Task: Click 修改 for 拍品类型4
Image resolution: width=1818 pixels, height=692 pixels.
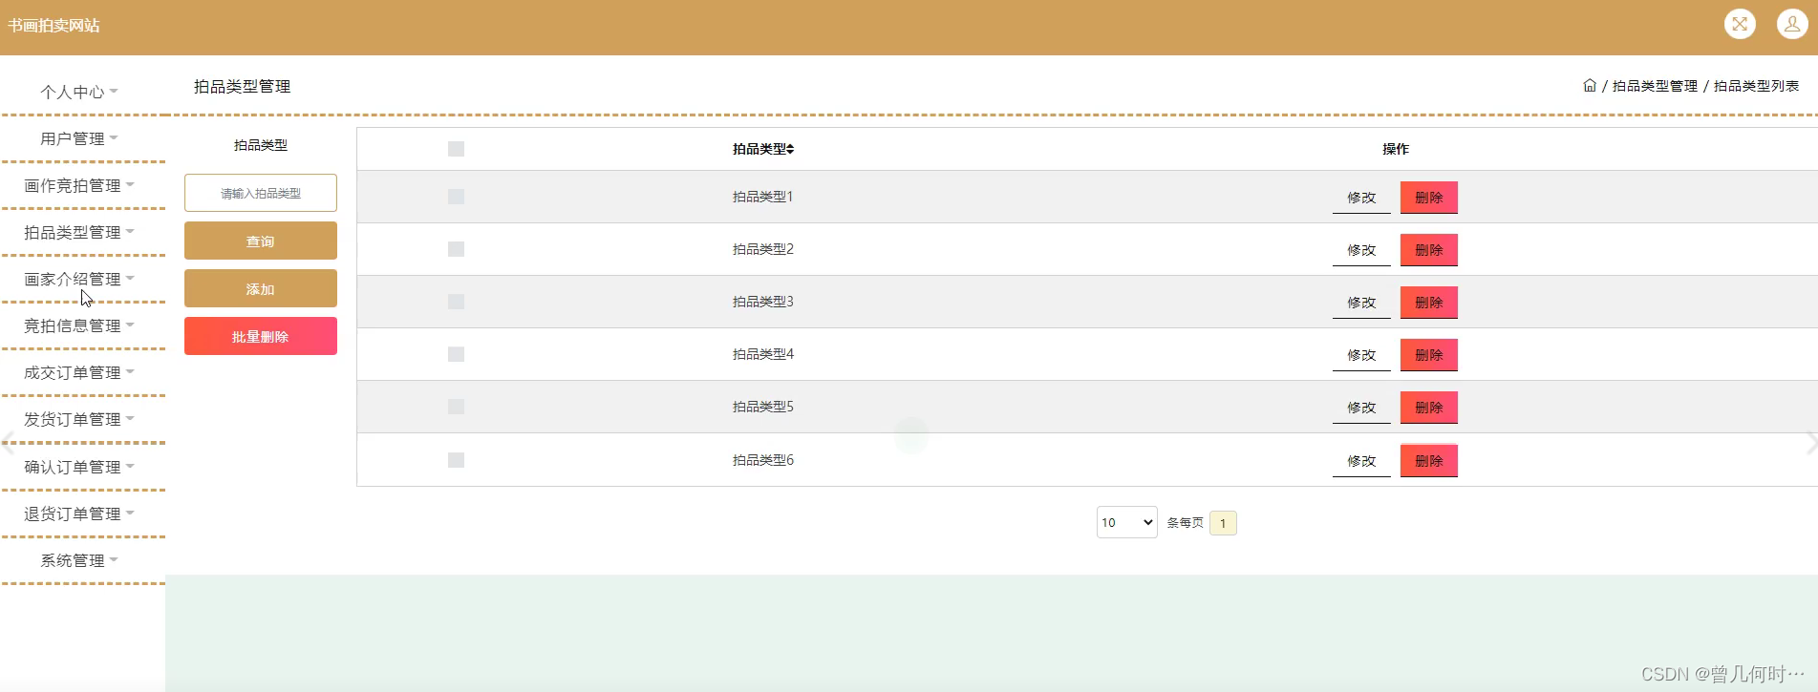Action: click(1361, 355)
